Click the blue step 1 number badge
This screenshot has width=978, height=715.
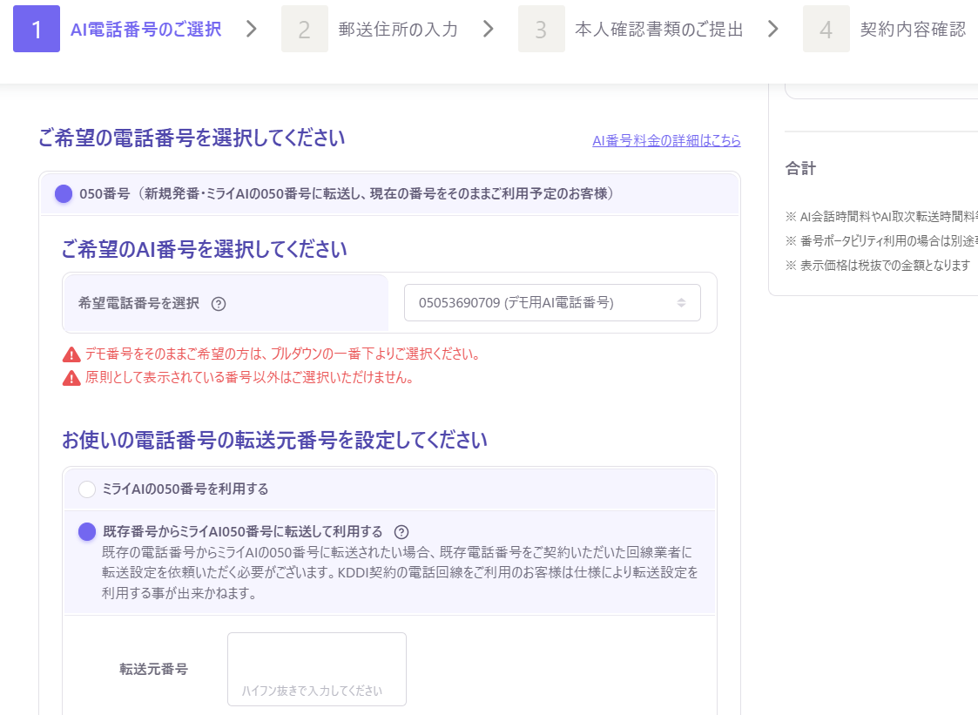click(x=36, y=29)
